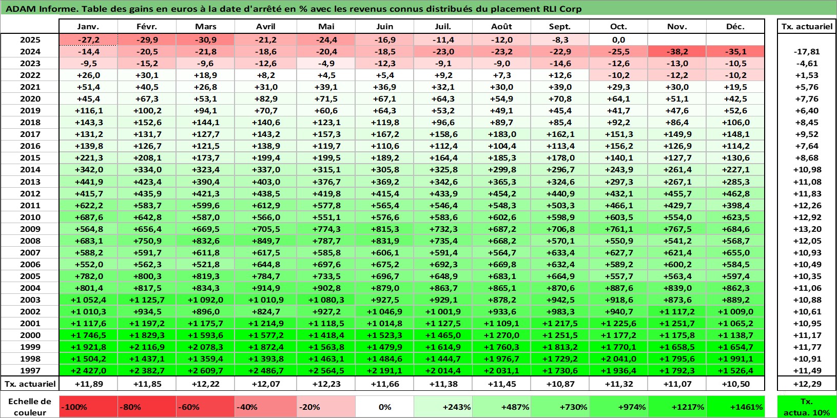Select the year 2025 row label
The height and width of the screenshot is (418, 837).
coord(30,39)
